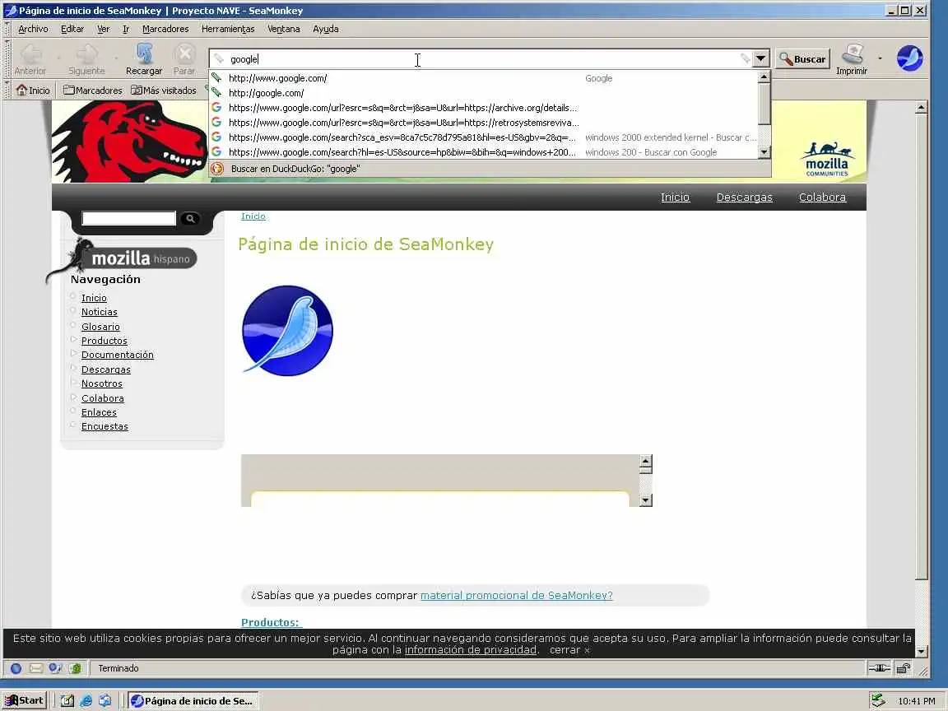Select the windows 200 search suggestion
Screen dimensions: 948x711
pos(483,152)
